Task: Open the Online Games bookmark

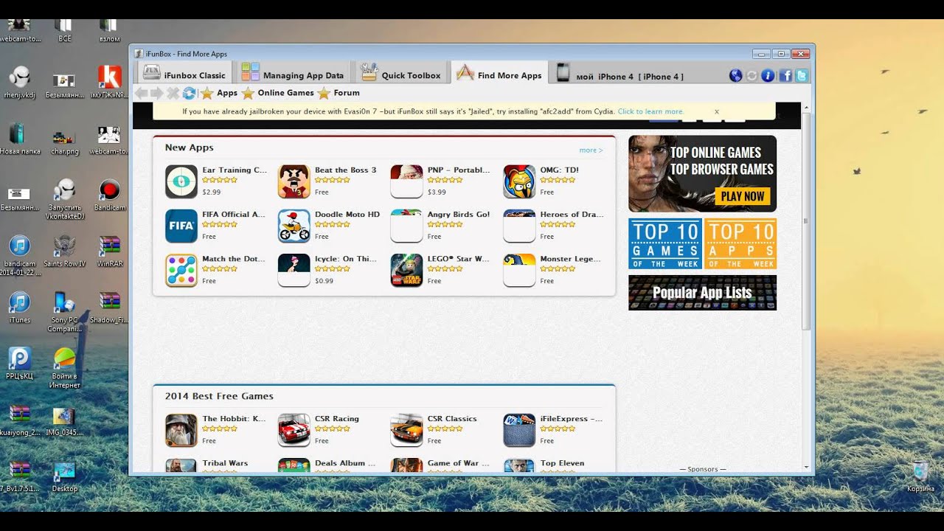Action: [x=278, y=93]
